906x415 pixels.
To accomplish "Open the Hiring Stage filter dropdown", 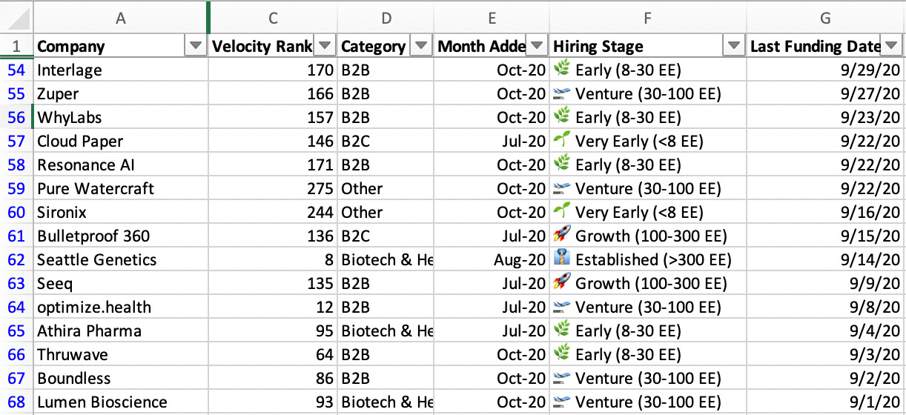I will click(734, 46).
